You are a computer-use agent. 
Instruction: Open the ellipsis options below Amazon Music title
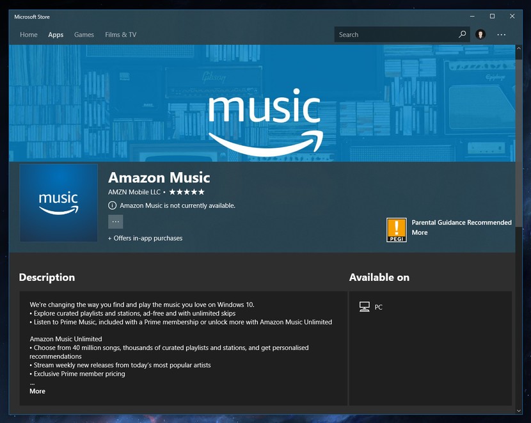pos(115,221)
